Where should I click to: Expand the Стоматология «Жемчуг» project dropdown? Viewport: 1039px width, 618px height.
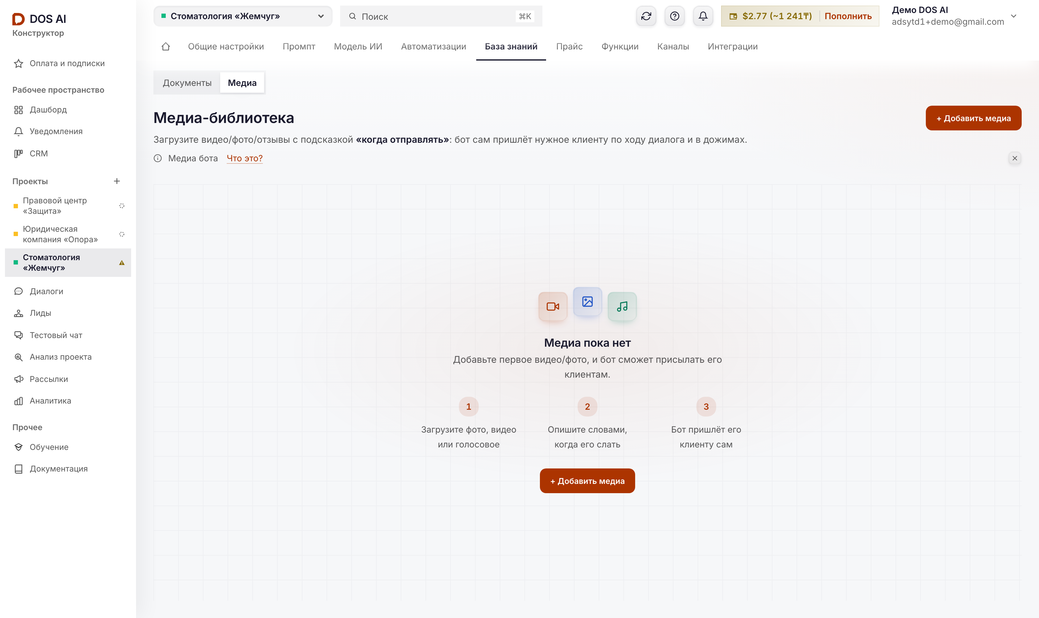click(x=242, y=16)
